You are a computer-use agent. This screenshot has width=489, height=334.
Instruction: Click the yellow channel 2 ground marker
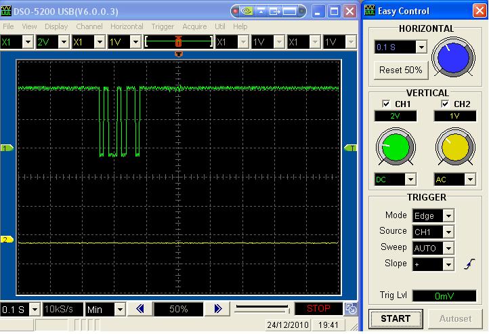pyautogui.click(x=7, y=240)
